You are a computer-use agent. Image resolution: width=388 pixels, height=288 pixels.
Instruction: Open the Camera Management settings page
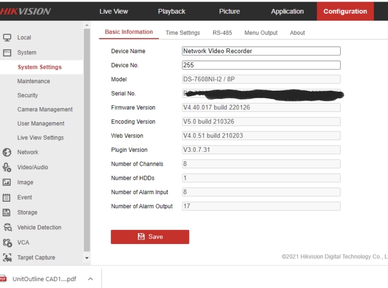coord(45,109)
